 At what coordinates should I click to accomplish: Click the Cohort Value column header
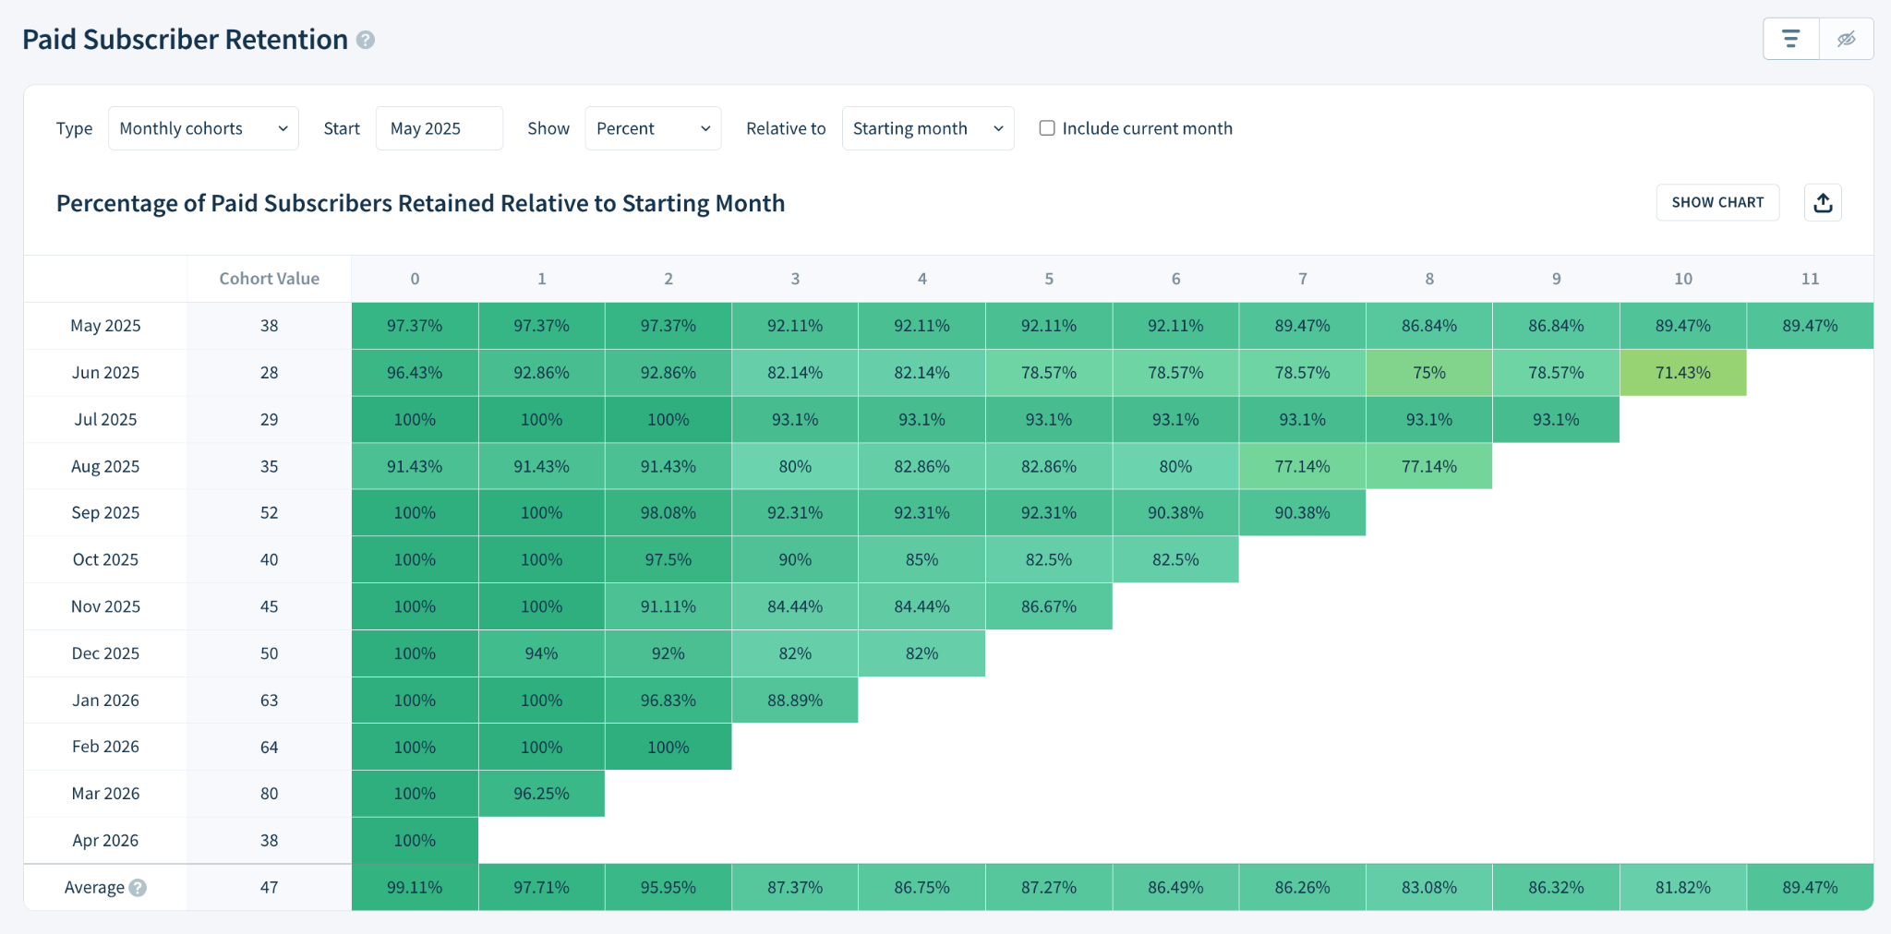[x=269, y=279]
